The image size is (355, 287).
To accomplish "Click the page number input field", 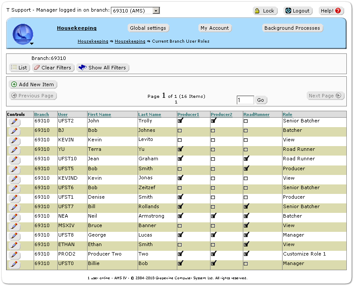I will click(x=245, y=100).
